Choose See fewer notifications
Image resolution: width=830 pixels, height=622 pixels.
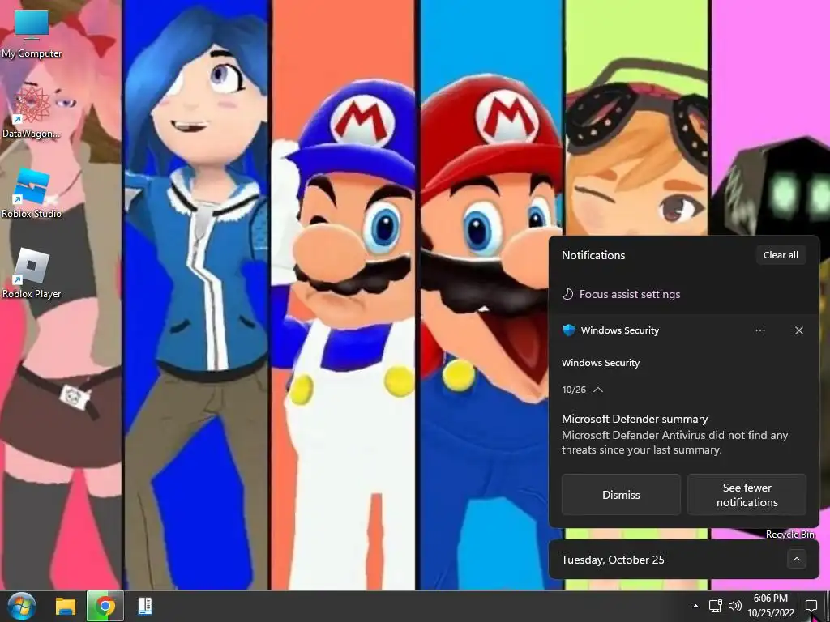coord(747,495)
